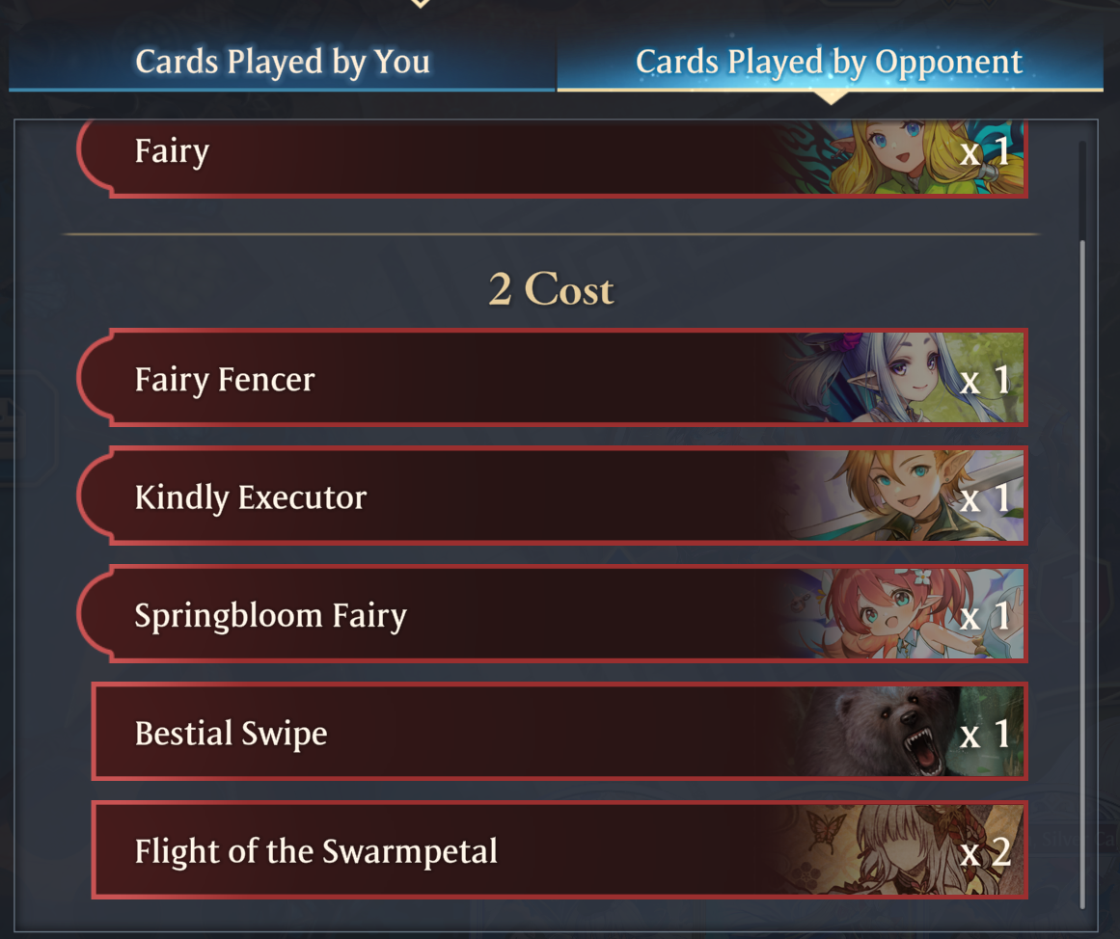The height and width of the screenshot is (939, 1120).
Task: Open the Fairy Fencer card entry
Action: (x=552, y=378)
